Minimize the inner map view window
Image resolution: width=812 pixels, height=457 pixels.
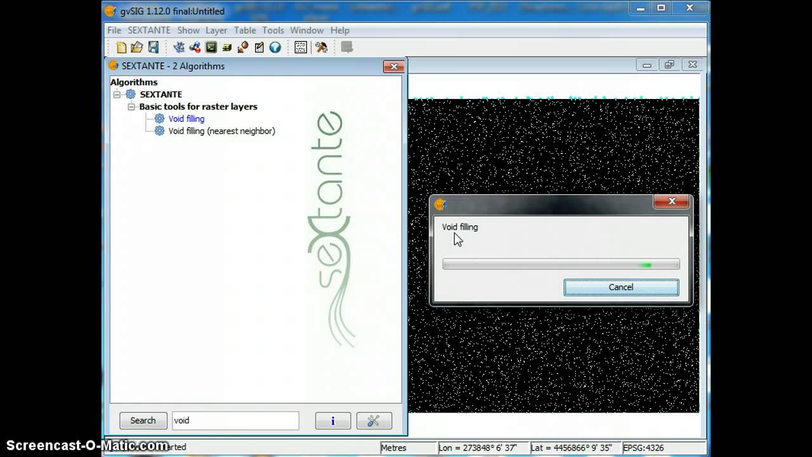pyautogui.click(x=647, y=65)
